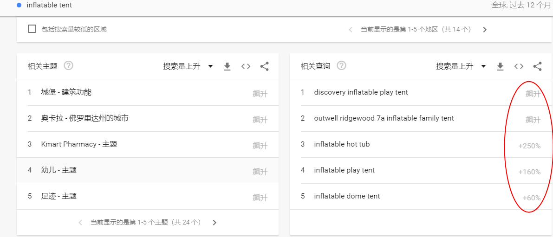Screen dimensions: 553x237
Task: Open query 'discovery inflatable play tent'
Action: [x=361, y=92]
